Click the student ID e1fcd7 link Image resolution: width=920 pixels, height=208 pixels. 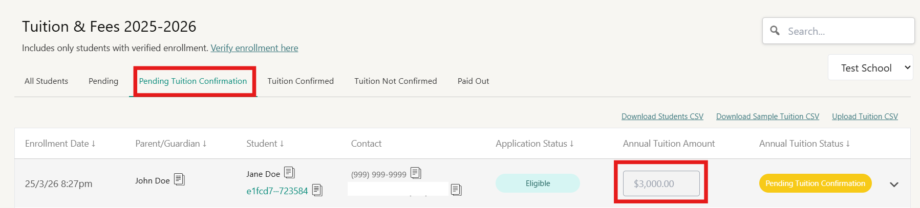click(x=277, y=191)
